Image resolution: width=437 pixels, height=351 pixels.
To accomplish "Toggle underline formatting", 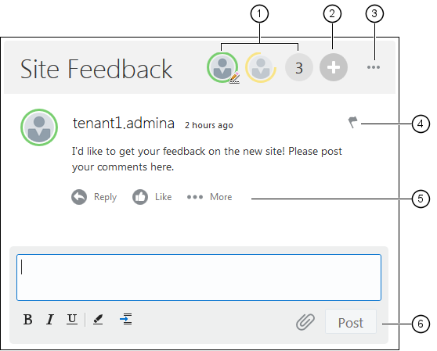I will click(72, 319).
